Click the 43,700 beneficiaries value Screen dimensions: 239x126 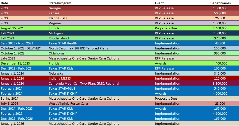coord(220,43)
